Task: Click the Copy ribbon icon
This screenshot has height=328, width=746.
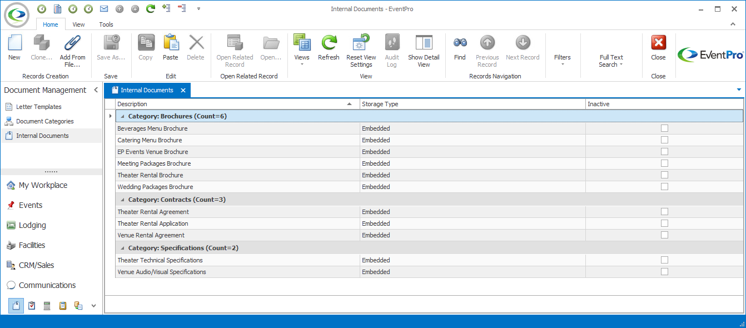Action: pyautogui.click(x=146, y=43)
